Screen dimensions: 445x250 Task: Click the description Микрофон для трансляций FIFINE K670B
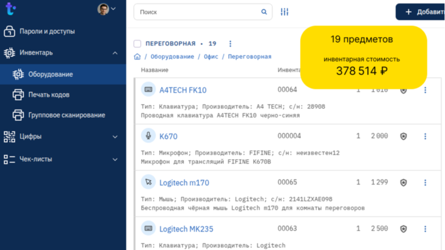point(206,162)
